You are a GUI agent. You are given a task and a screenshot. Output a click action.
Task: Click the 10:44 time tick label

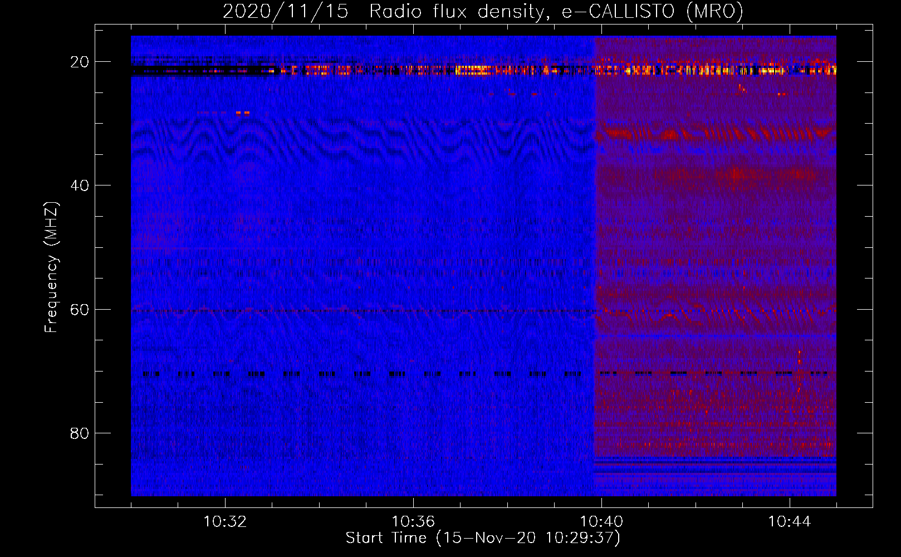click(790, 522)
